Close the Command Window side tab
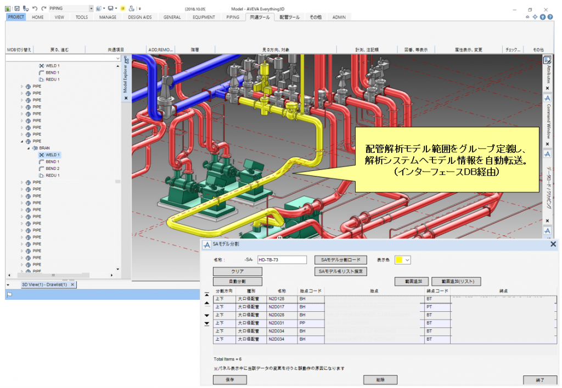Viewport: 562px width, 388px height. point(547,144)
